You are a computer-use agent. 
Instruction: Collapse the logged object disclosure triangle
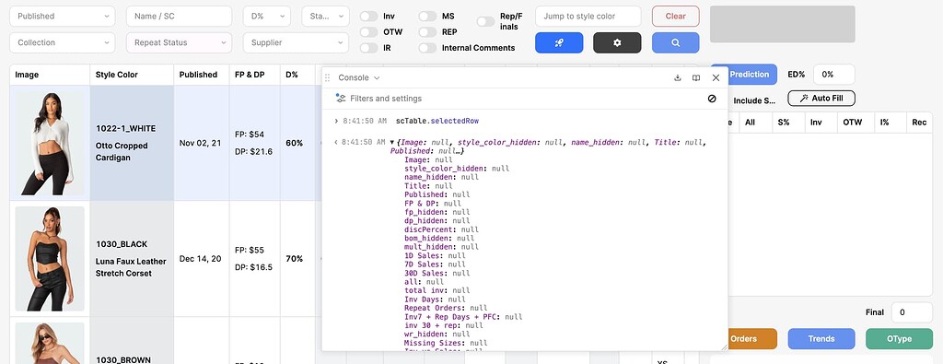point(392,143)
